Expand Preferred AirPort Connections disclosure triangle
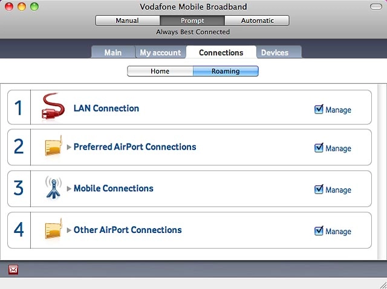Image resolution: width=387 pixels, height=289 pixels. 69,147
